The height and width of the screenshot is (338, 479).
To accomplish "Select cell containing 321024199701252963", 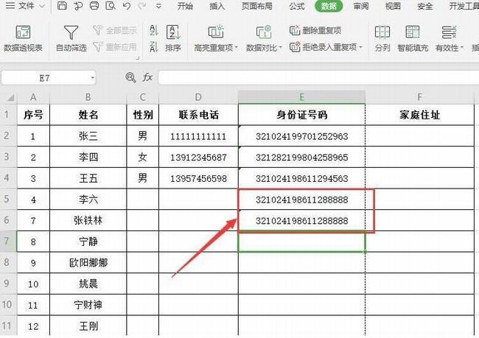I will (x=302, y=136).
